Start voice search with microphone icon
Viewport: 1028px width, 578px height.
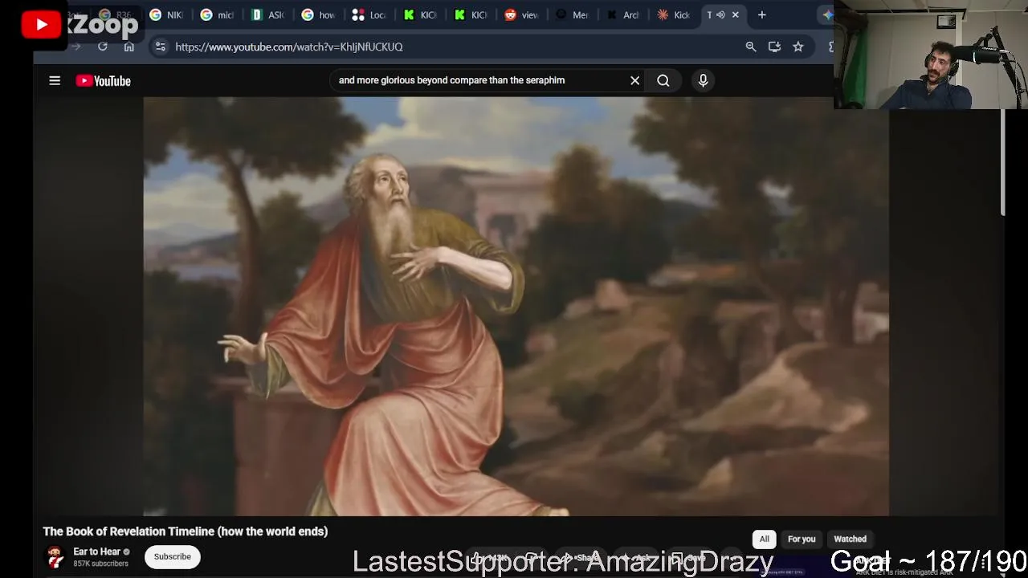click(703, 80)
